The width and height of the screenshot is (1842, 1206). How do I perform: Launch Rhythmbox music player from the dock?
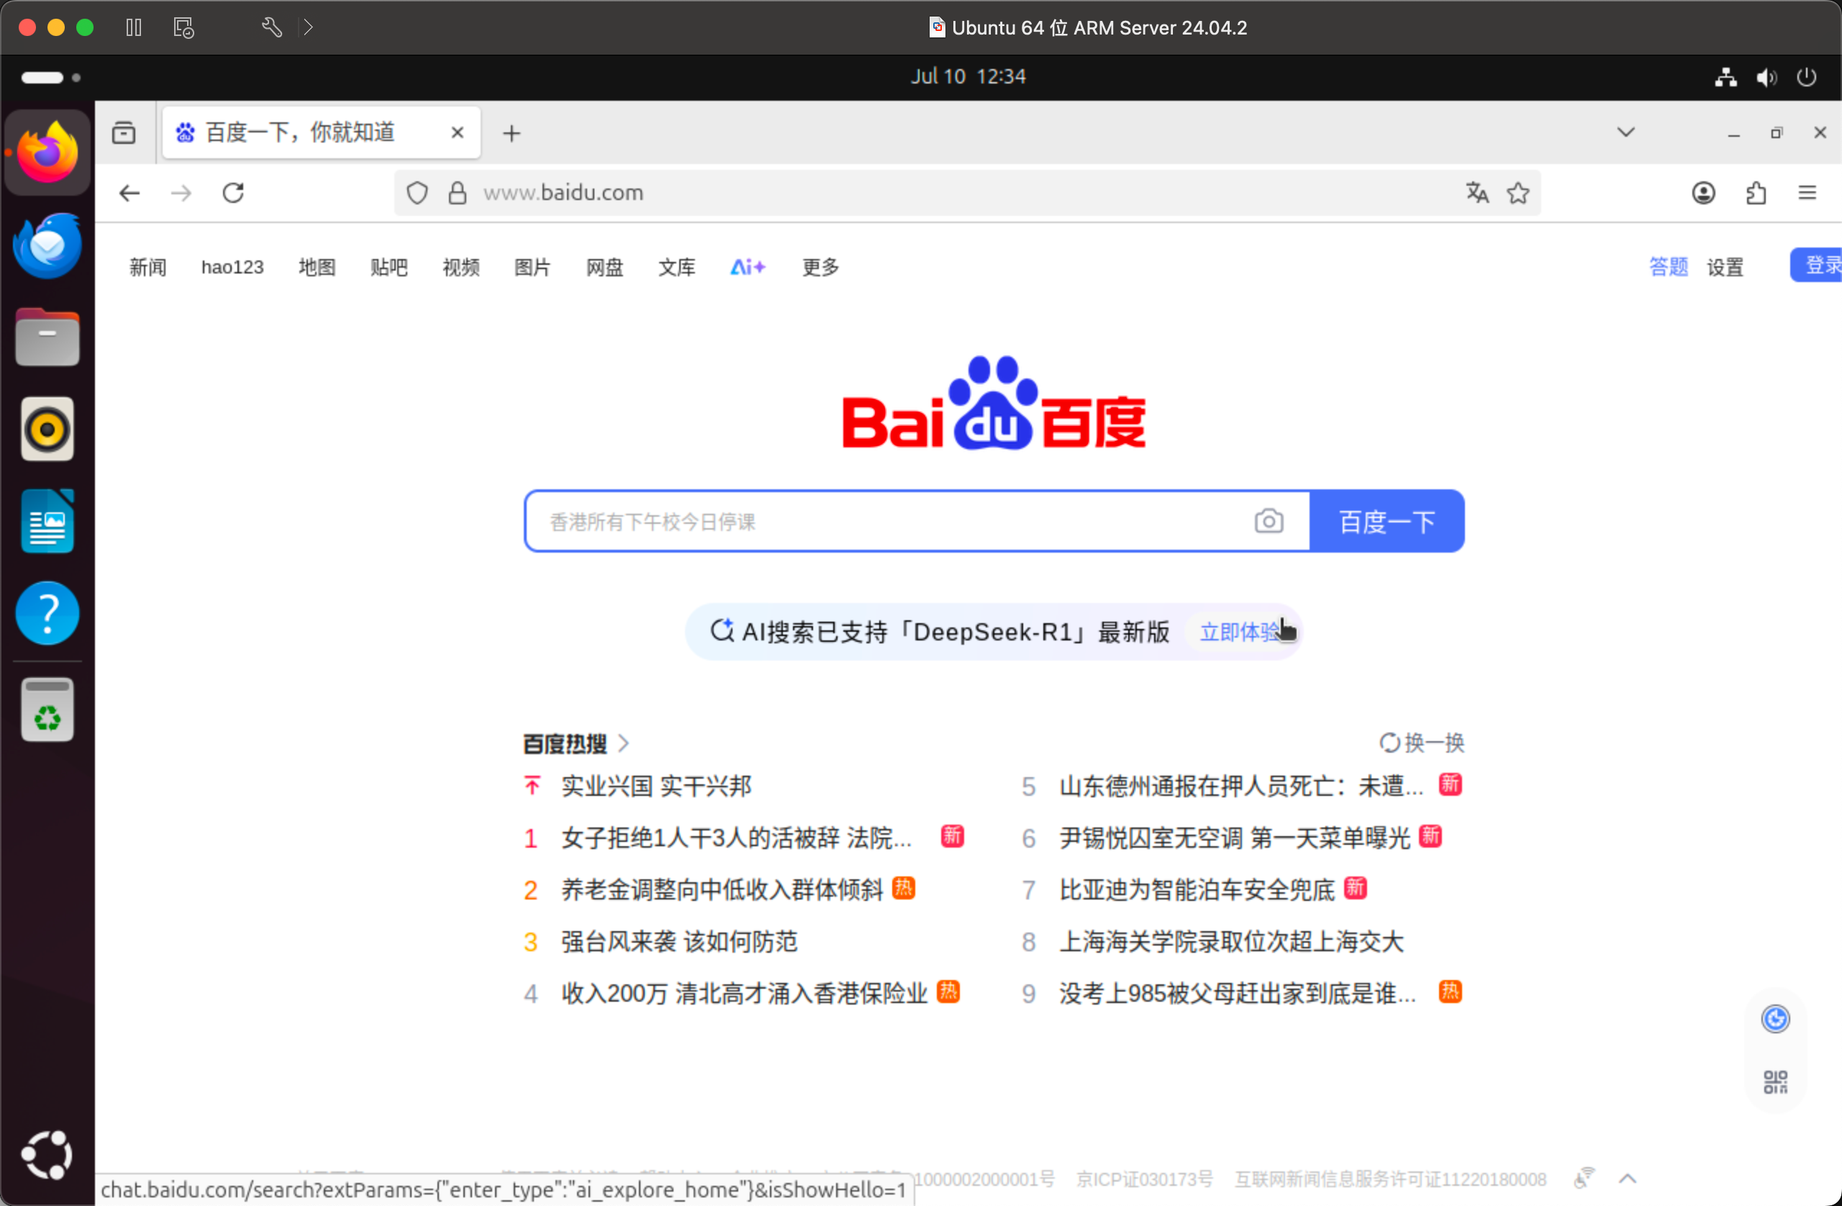pos(47,429)
